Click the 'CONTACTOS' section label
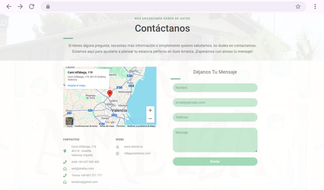This screenshot has width=324, height=190. 71,140
